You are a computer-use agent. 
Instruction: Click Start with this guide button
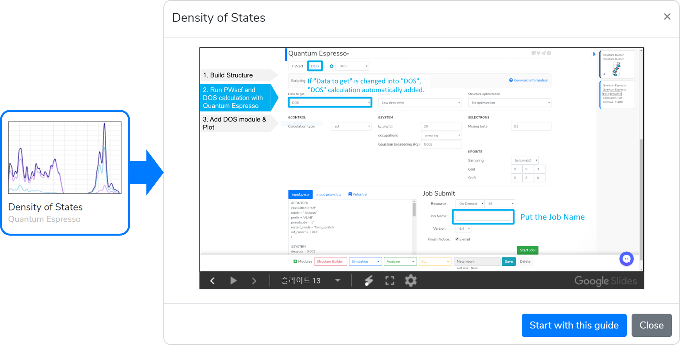(x=574, y=325)
